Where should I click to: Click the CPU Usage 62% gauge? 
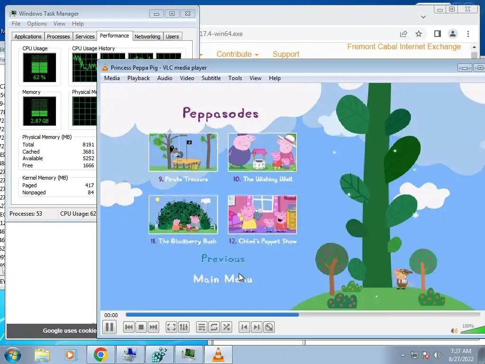coord(39,67)
